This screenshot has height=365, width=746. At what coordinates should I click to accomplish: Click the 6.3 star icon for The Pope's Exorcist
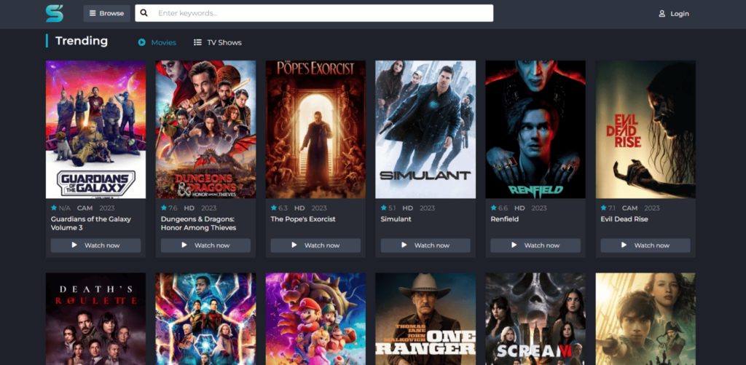tap(274, 208)
